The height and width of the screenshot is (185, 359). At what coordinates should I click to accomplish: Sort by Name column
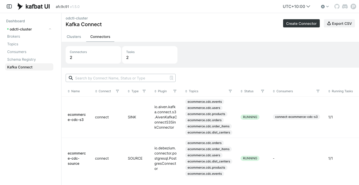tap(74, 91)
